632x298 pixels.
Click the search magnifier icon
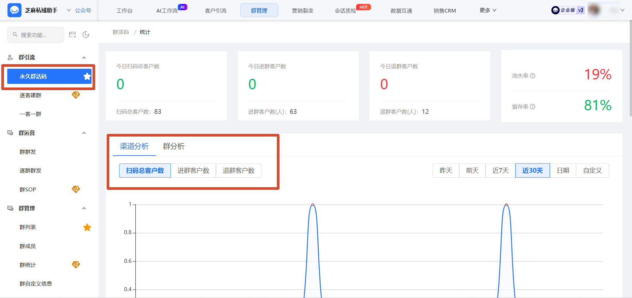(x=15, y=35)
